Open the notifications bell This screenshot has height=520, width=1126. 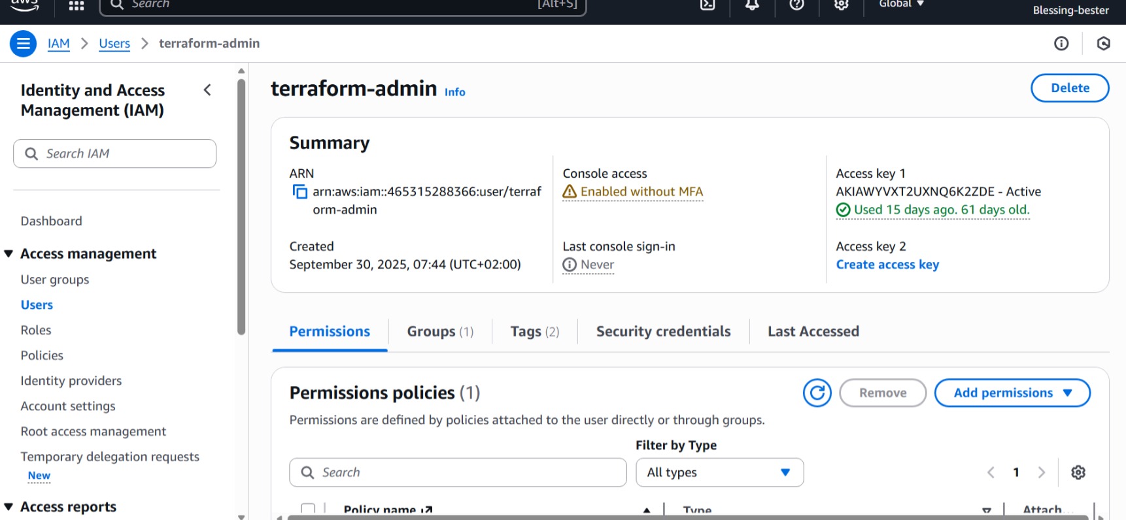(752, 5)
